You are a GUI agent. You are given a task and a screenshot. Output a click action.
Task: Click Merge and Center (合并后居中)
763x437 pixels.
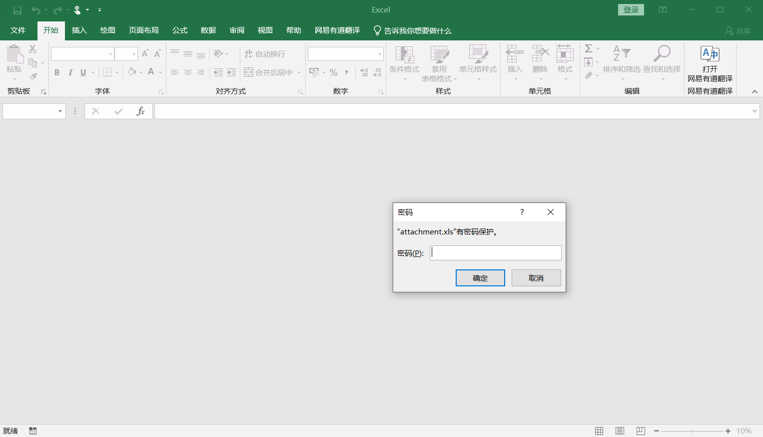tap(268, 72)
